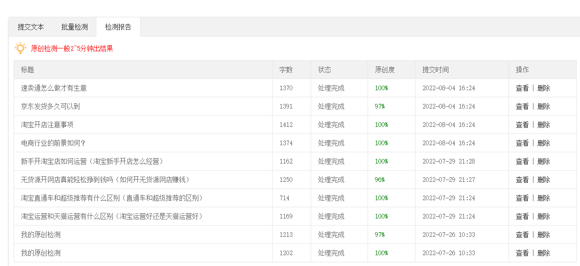580x266 pixels.
Task: View report for 电商行业的前景如何？
Action: pos(522,143)
